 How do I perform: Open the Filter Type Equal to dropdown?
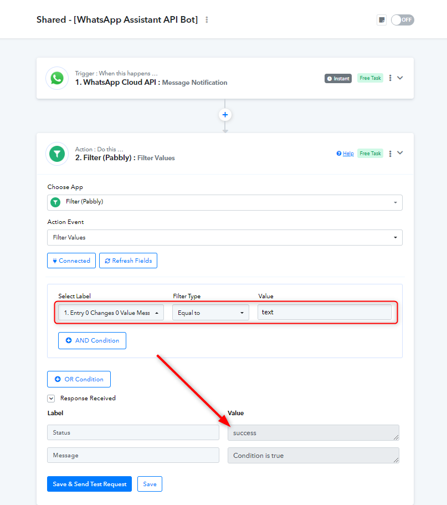(211, 313)
